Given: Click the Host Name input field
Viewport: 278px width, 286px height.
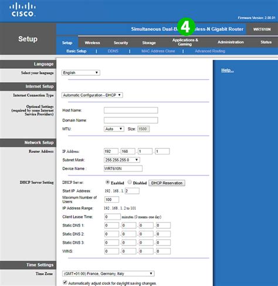Looking at the screenshot, I should click(x=131, y=110).
